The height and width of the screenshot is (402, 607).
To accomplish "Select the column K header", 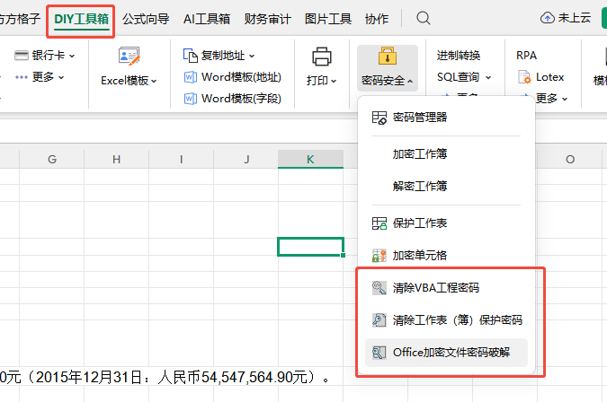I will click(x=310, y=159).
